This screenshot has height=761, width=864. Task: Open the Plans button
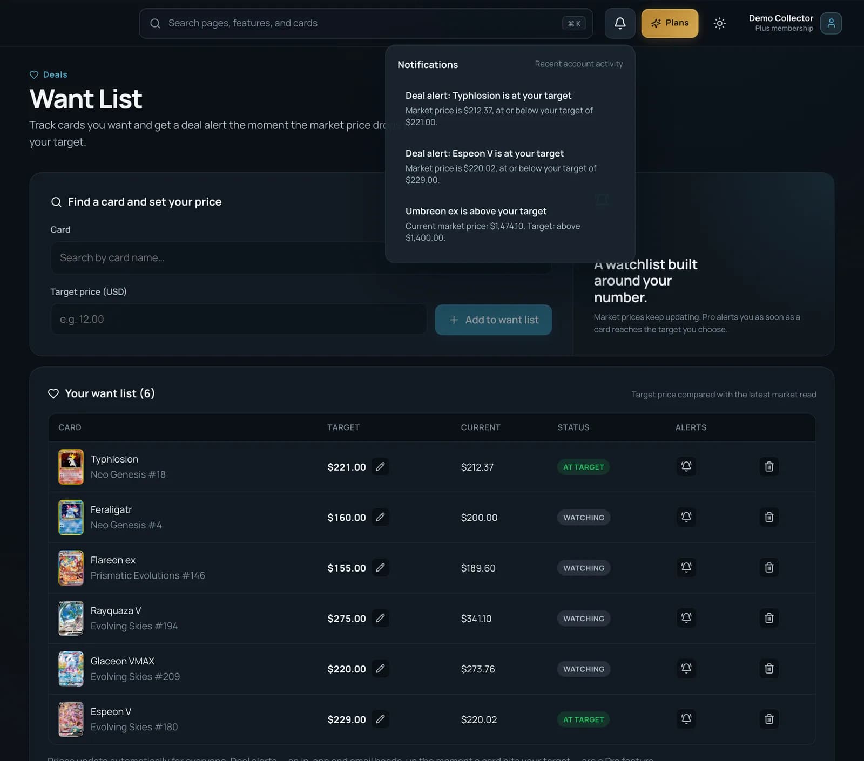(670, 23)
